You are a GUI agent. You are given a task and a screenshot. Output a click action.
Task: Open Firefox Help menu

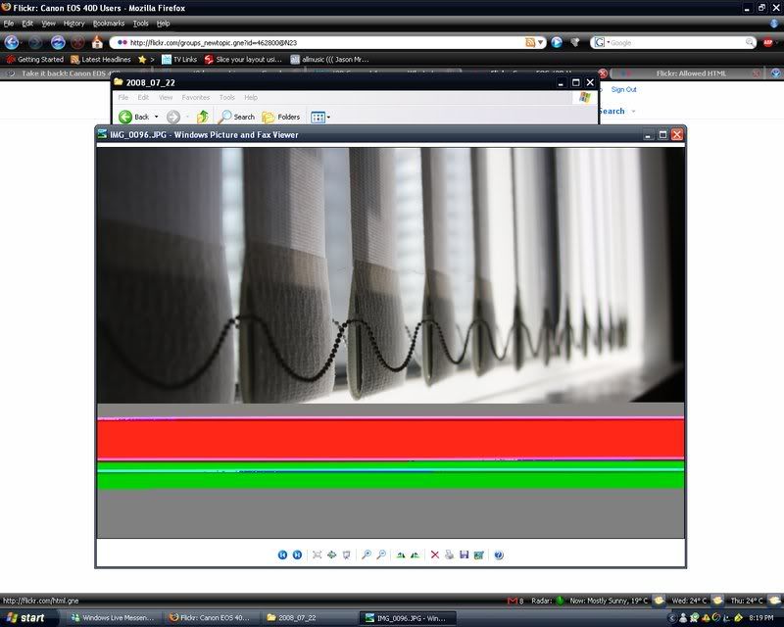[163, 24]
